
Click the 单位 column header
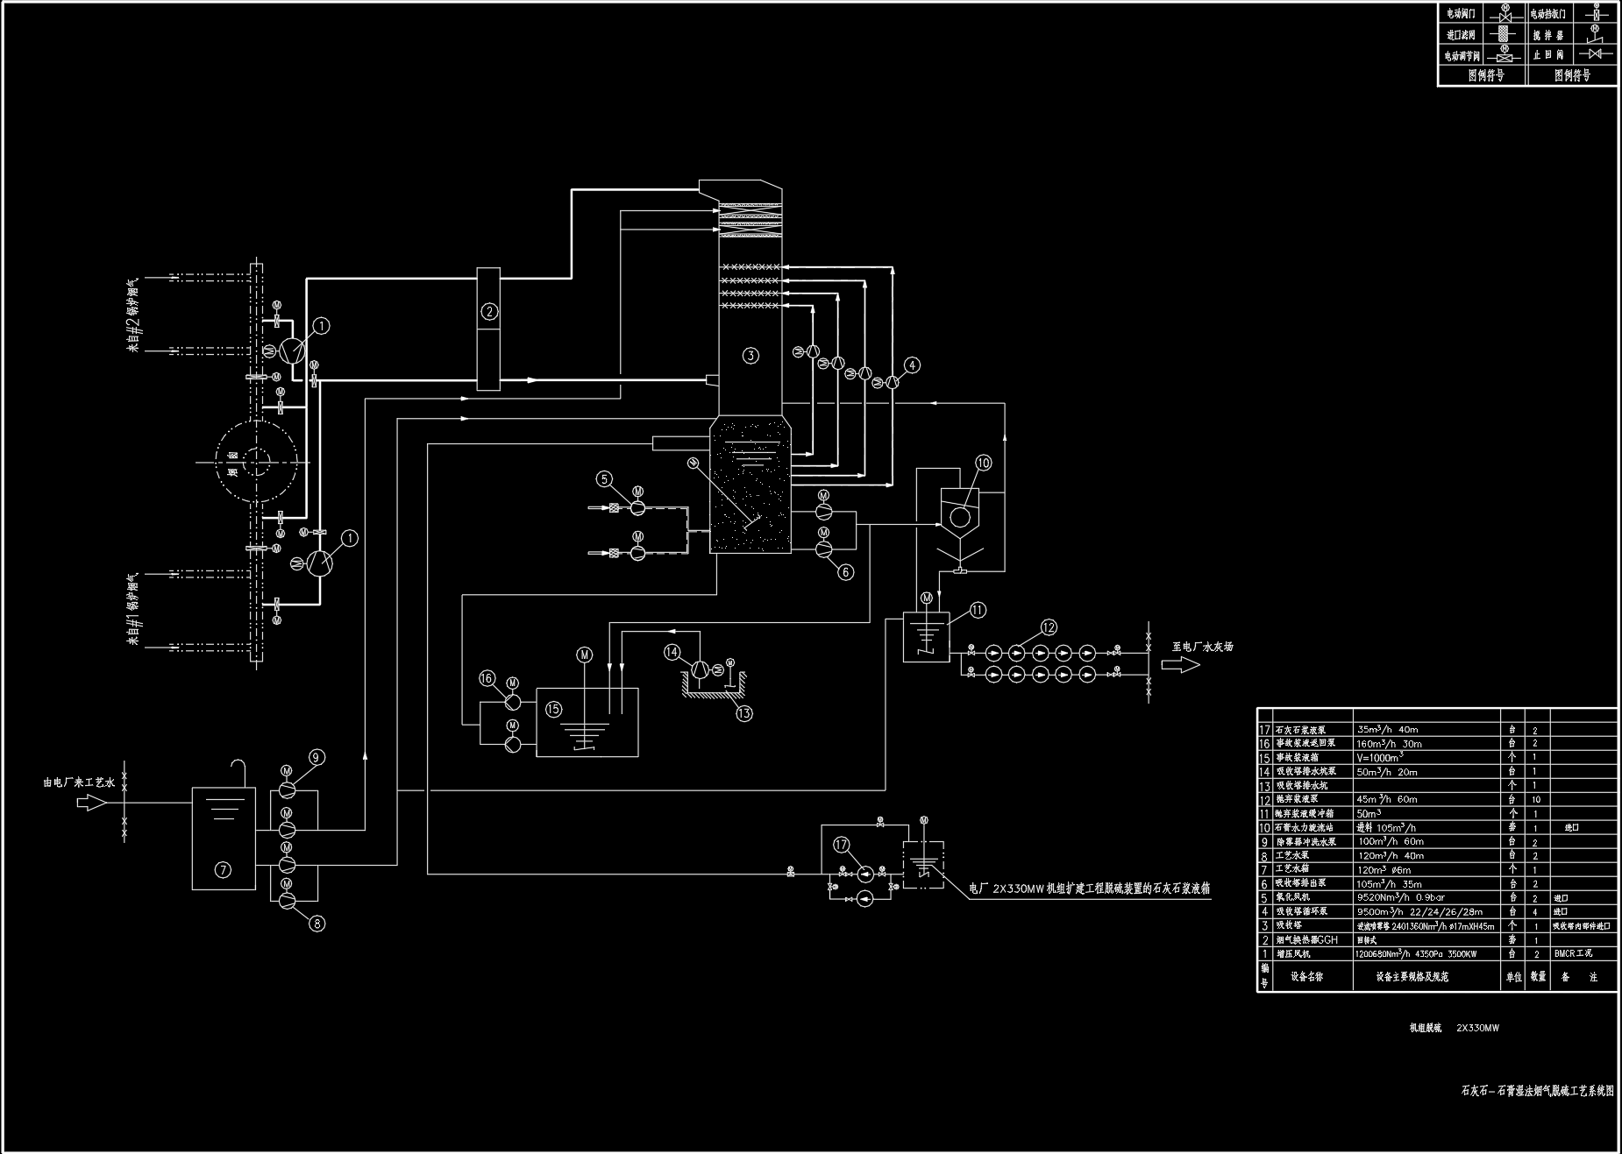click(x=1514, y=976)
